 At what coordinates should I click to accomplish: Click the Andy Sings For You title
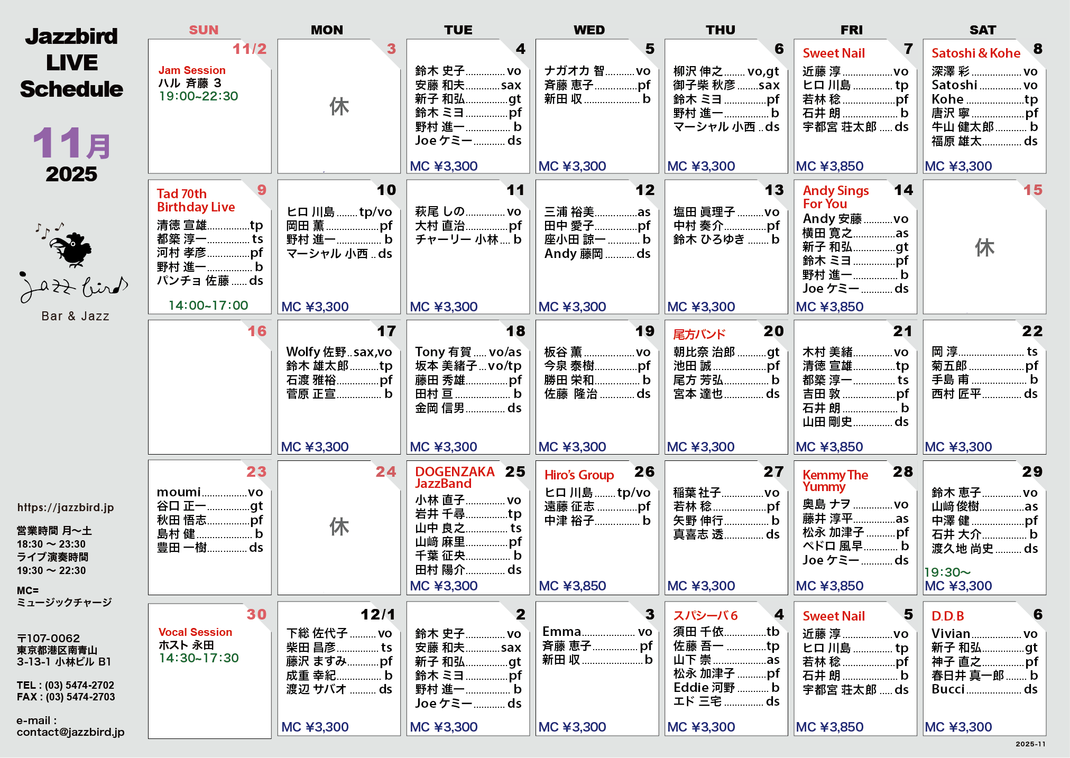click(835, 197)
